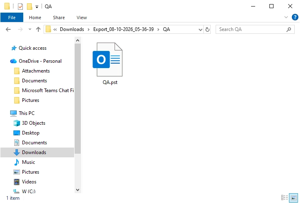Click the 3D Objects cube icon

tap(17, 123)
